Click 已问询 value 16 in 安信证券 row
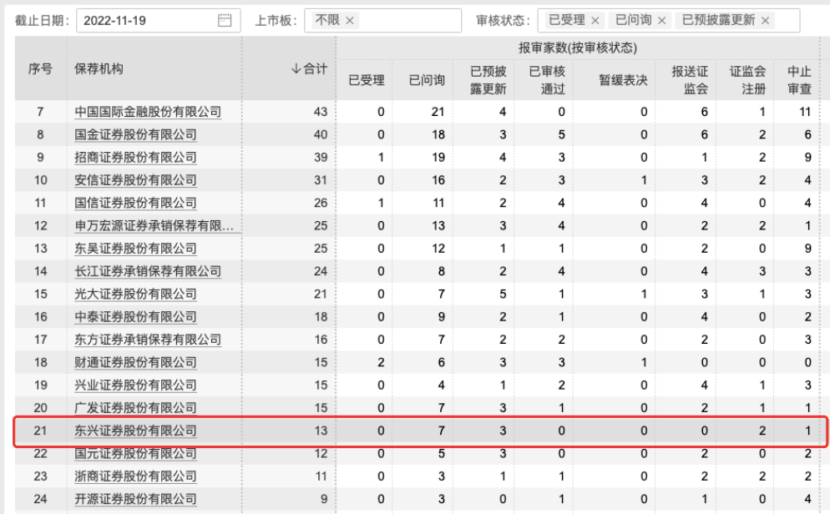The height and width of the screenshot is (514, 830). (438, 179)
